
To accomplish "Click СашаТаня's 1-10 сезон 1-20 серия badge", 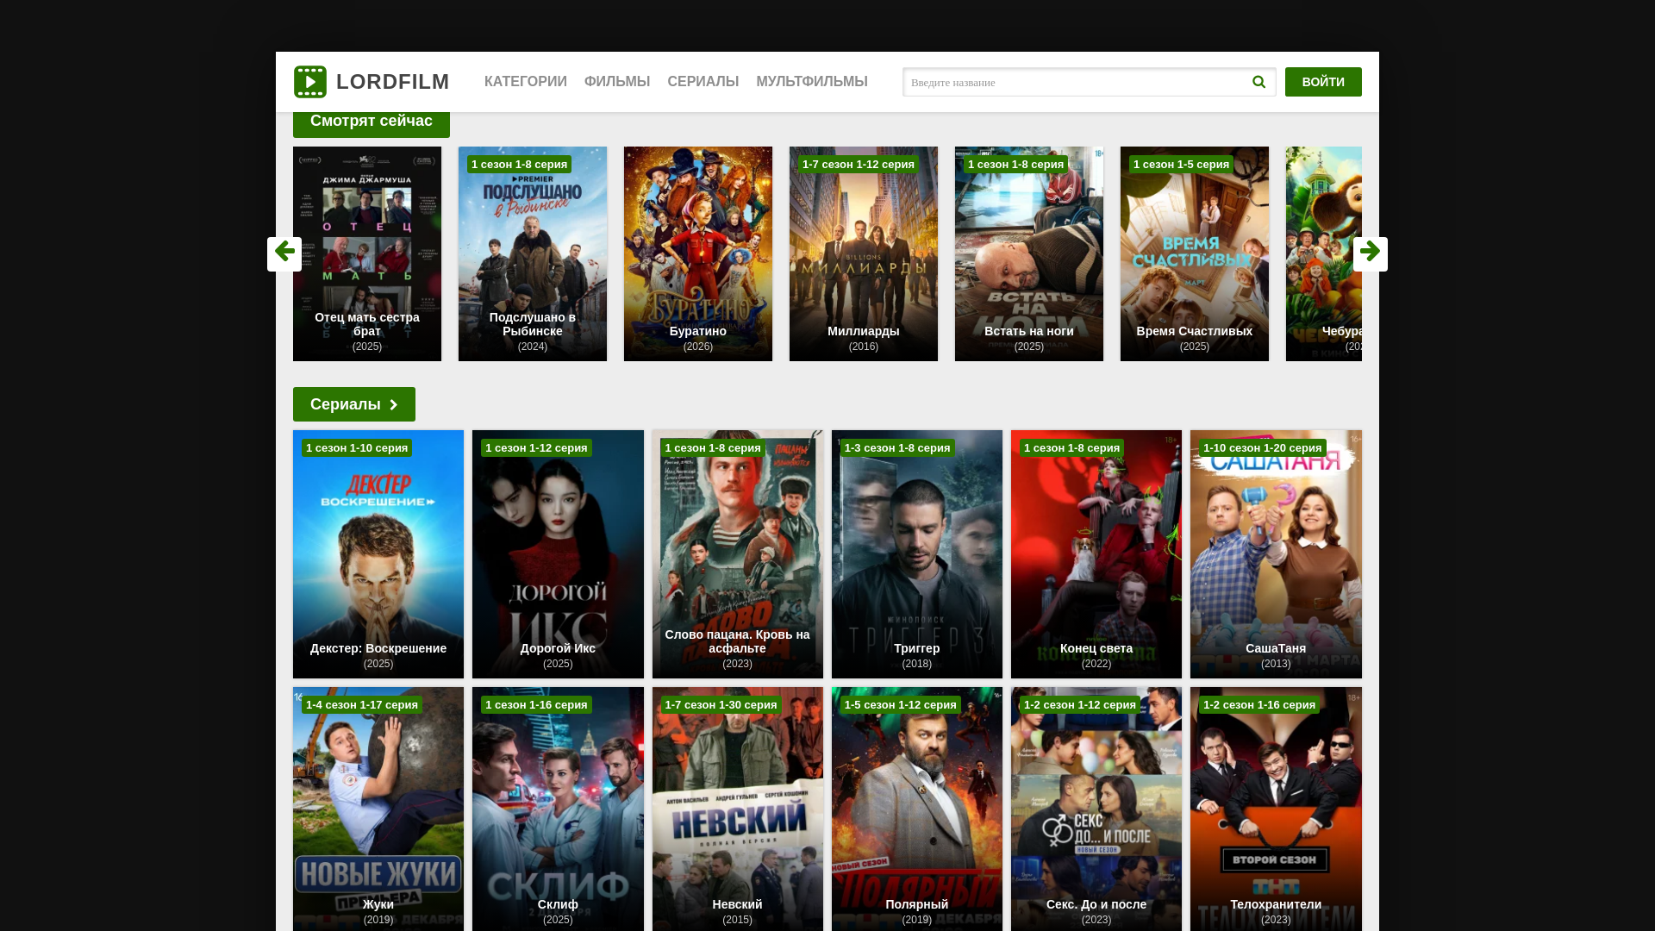I will pos(1263,448).
